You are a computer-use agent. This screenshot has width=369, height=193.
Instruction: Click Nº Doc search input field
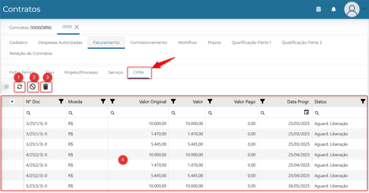(x=45, y=113)
